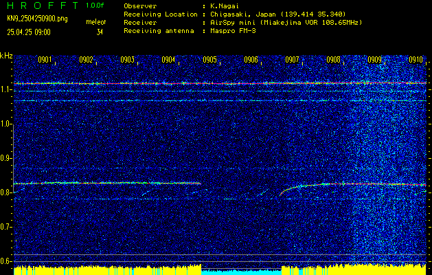
Task: Click the 0904 time marker
Action: pos(168,60)
